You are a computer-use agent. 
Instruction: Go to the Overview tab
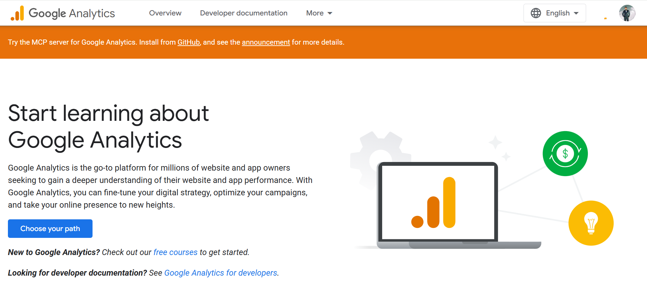[x=165, y=13]
